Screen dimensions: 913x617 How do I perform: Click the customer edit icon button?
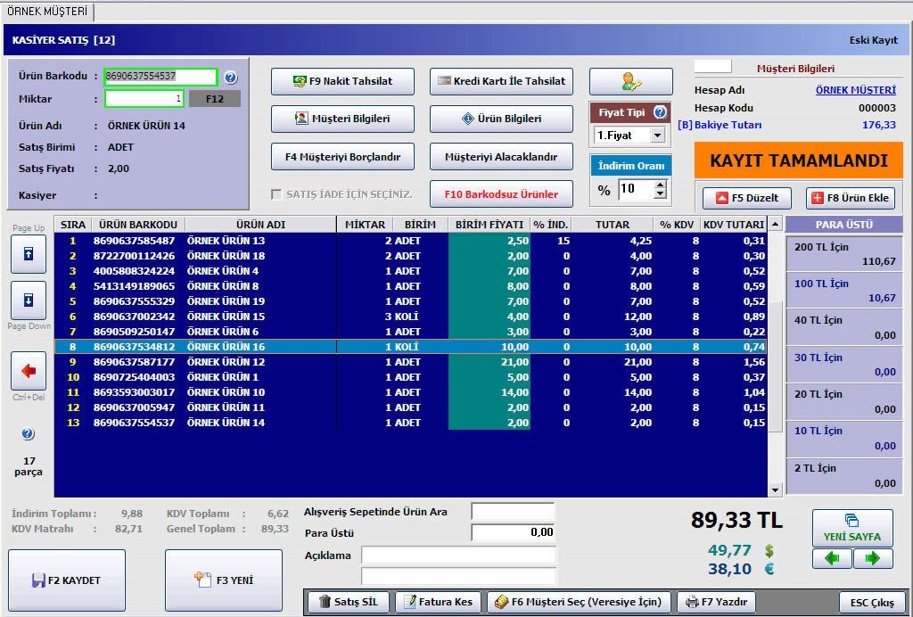point(630,82)
